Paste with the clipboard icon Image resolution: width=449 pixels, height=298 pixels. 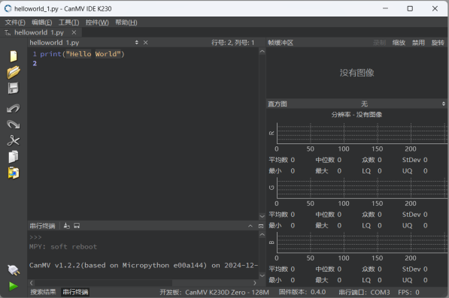coord(14,173)
